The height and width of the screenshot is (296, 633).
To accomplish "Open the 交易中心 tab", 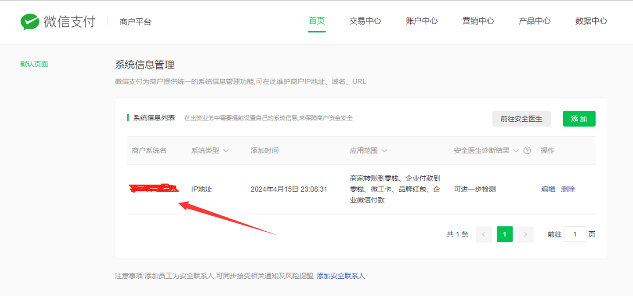I will click(x=365, y=21).
